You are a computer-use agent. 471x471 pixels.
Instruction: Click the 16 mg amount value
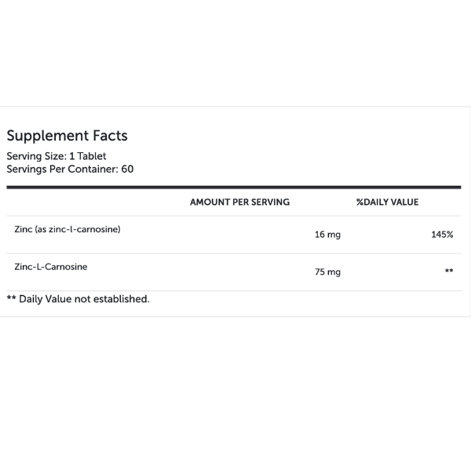tap(327, 235)
